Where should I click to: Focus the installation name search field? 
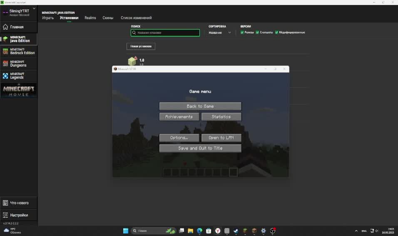[165, 33]
